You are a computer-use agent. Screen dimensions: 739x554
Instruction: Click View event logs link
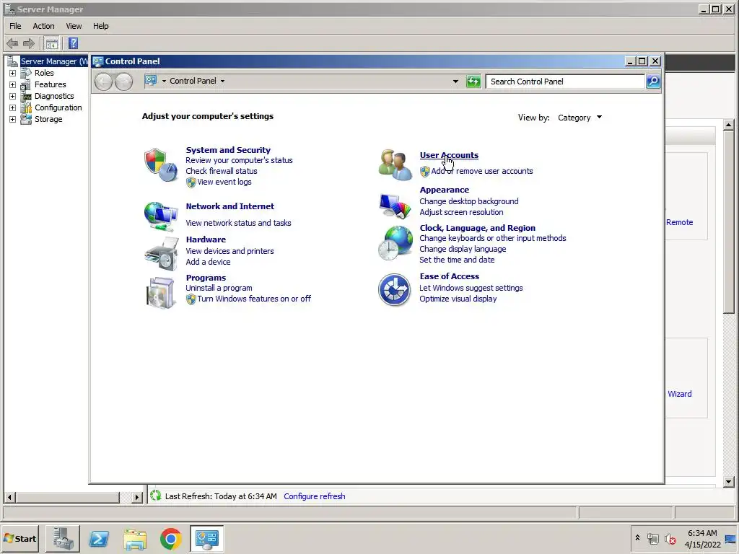click(224, 182)
